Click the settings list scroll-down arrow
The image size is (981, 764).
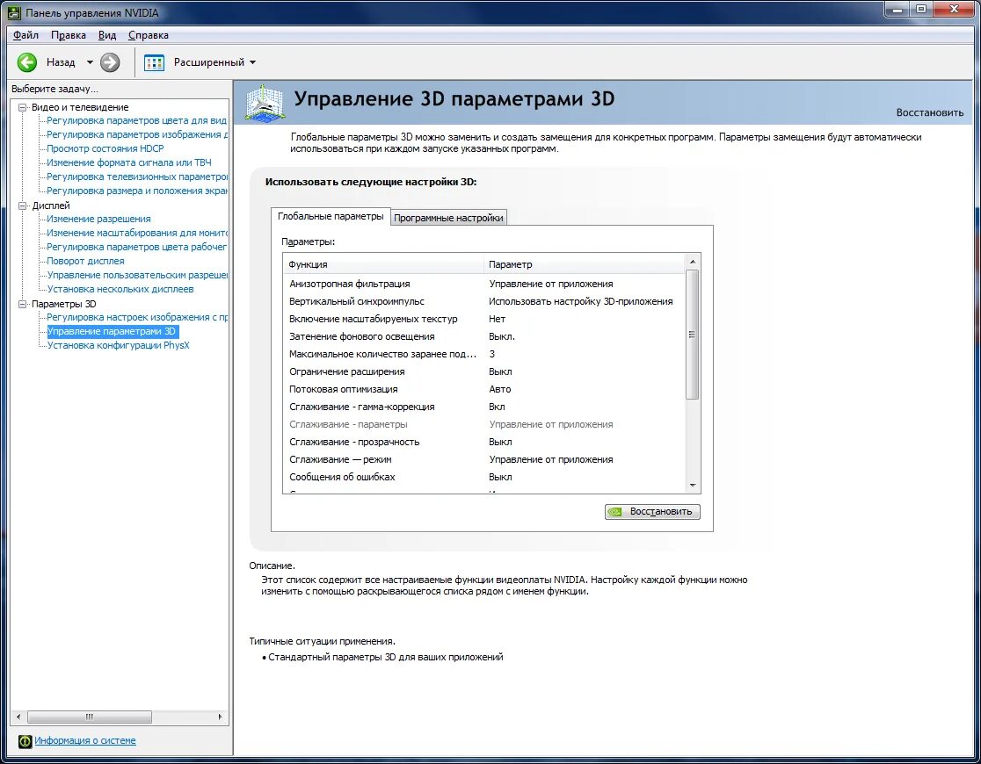click(693, 485)
